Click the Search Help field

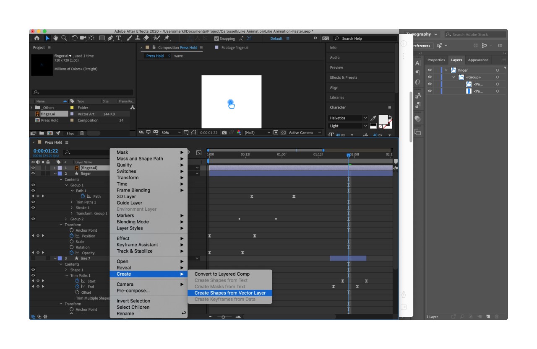[x=365, y=39]
